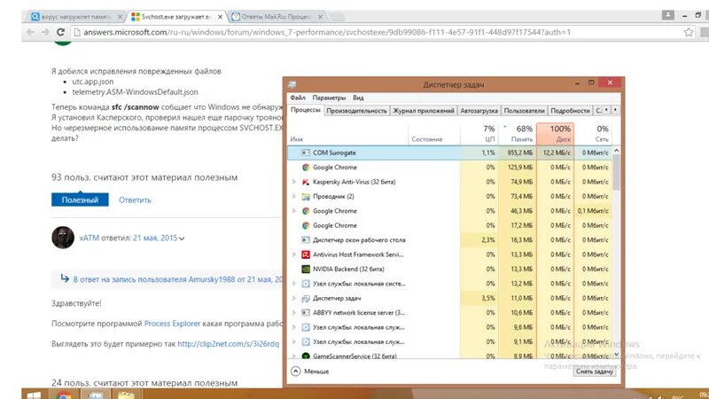Switch to the Автозагрузка tab
The height and width of the screenshot is (399, 709).
(479, 110)
